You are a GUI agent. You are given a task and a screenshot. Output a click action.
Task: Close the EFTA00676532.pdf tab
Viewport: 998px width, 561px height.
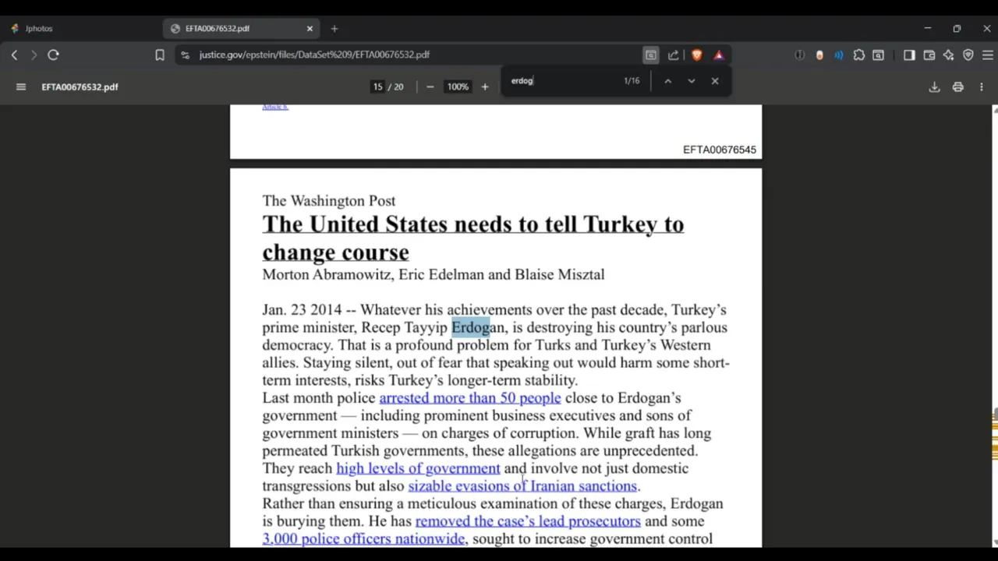tap(310, 29)
